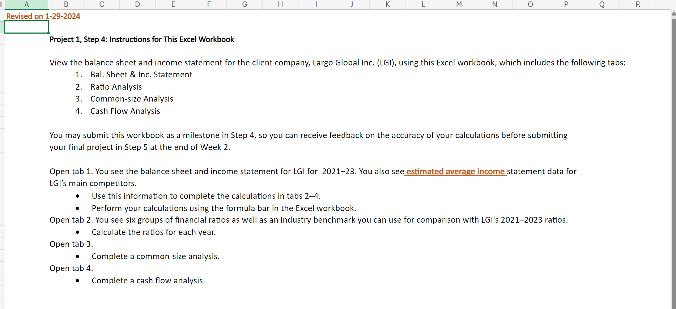The width and height of the screenshot is (676, 309).
Task: Click 'Perform your calculations using the formula bar' bullet
Action: click(224, 208)
